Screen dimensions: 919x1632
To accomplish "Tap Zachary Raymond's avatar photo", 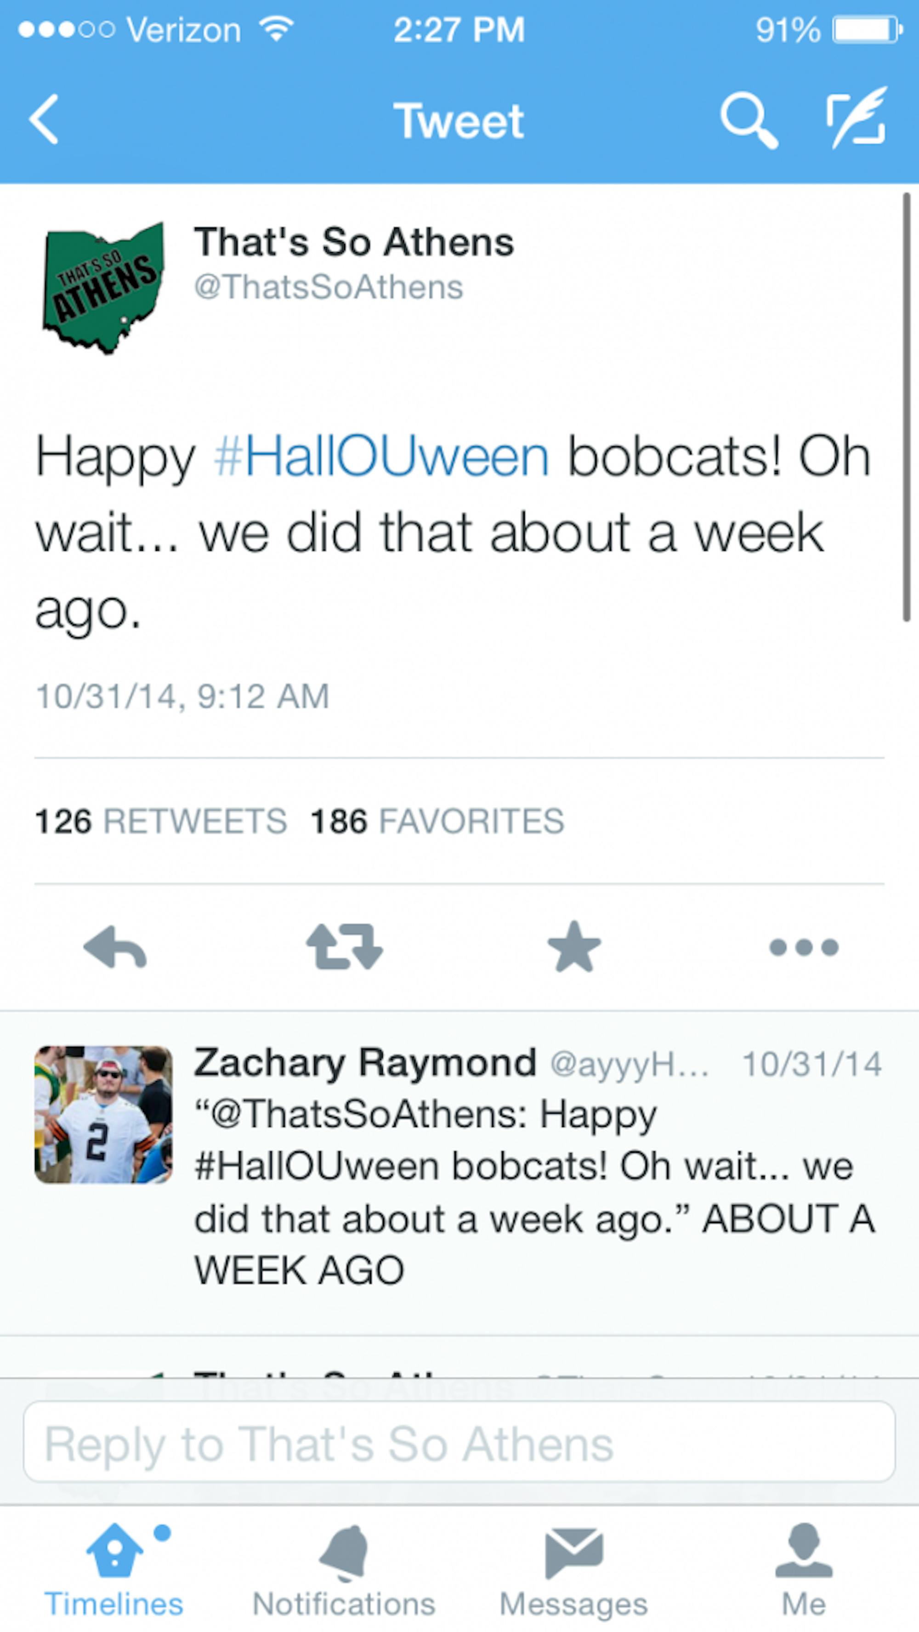I will tap(103, 1115).
